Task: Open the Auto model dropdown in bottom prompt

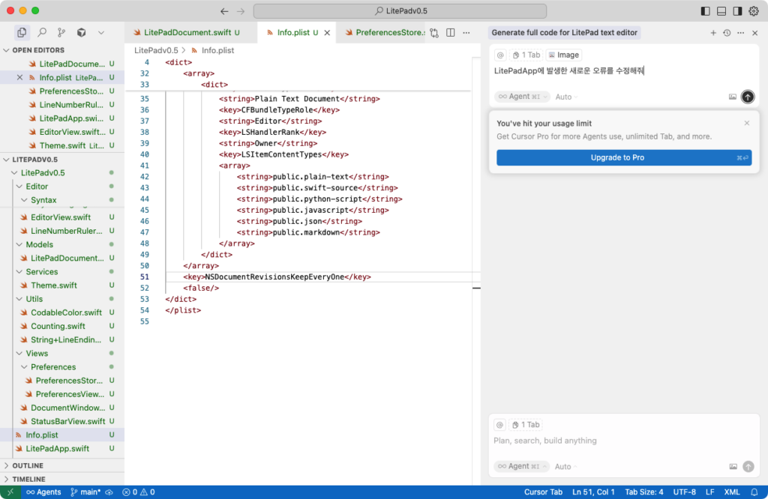Action: click(x=565, y=467)
